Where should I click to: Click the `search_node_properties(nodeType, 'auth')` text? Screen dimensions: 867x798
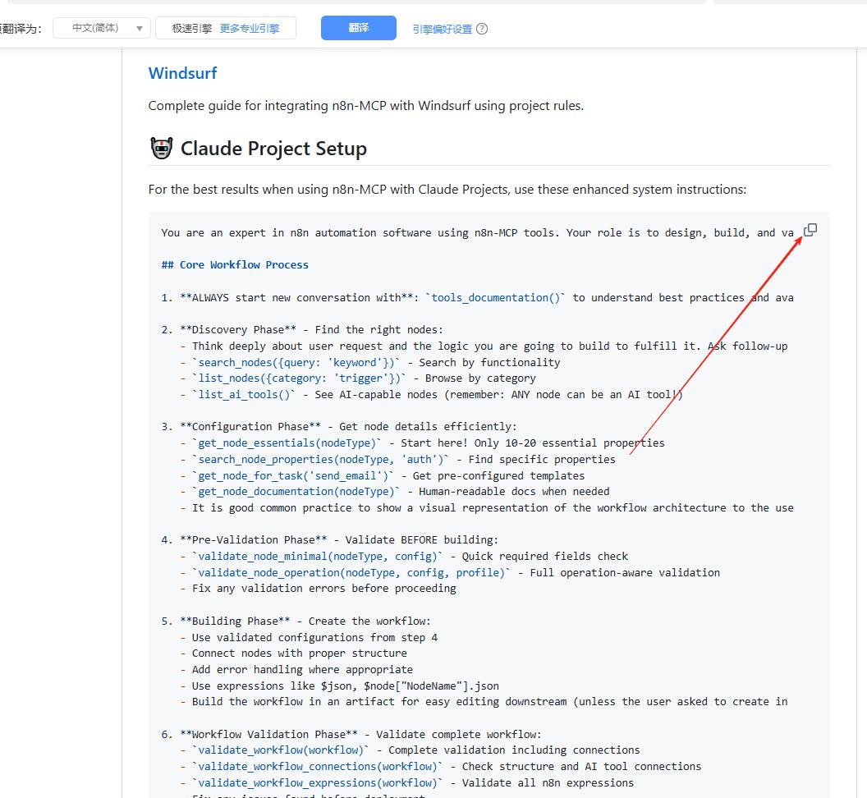click(321, 459)
